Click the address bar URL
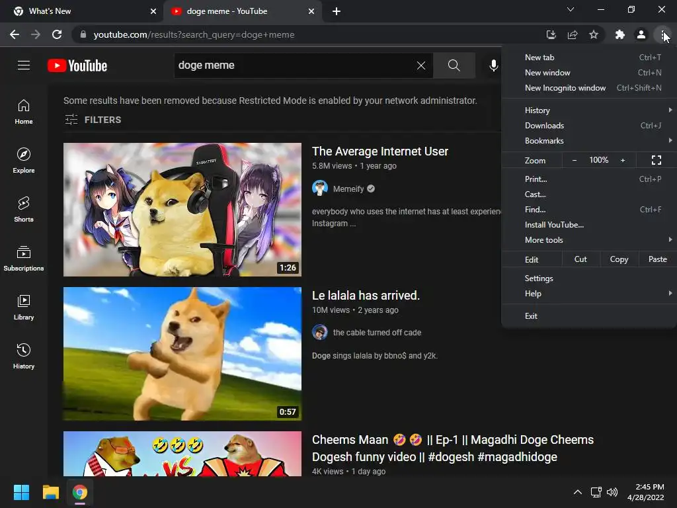Image resolution: width=677 pixels, height=508 pixels. (x=194, y=34)
